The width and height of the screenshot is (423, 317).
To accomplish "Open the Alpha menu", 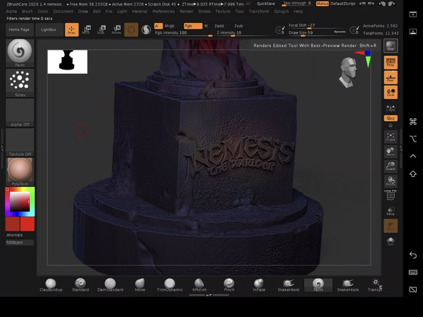I will click(11, 11).
